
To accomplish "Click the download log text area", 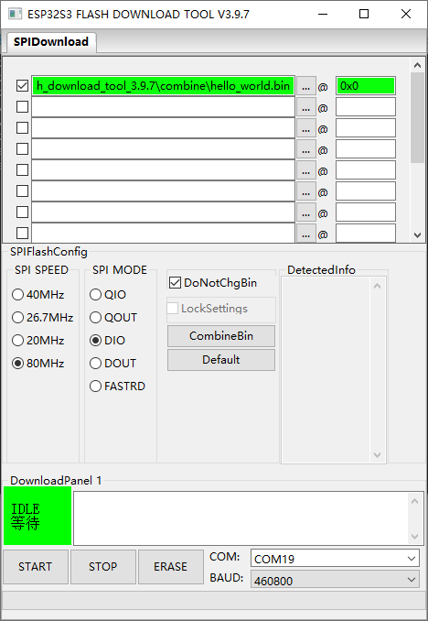I will click(241, 518).
